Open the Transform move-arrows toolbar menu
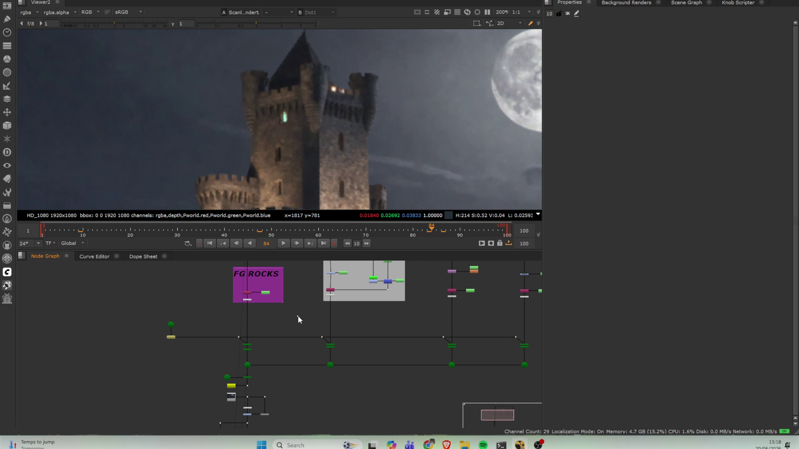 7,112
